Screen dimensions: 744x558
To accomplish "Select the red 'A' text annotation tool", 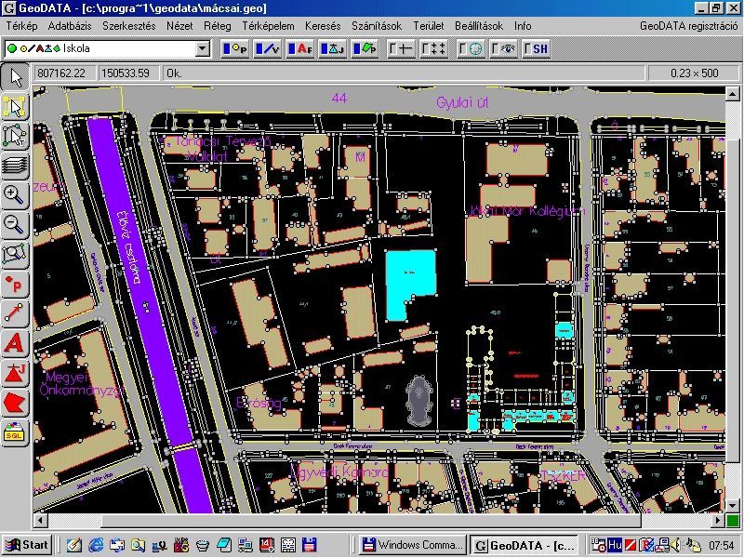I will (x=15, y=343).
